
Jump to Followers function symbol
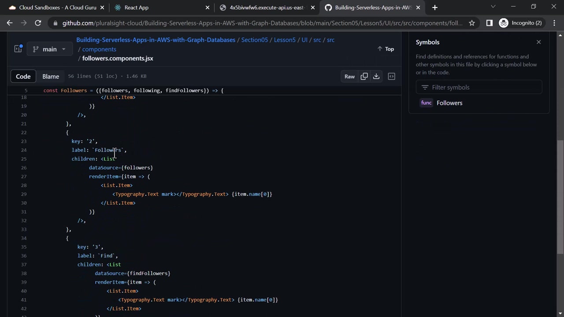(x=449, y=103)
